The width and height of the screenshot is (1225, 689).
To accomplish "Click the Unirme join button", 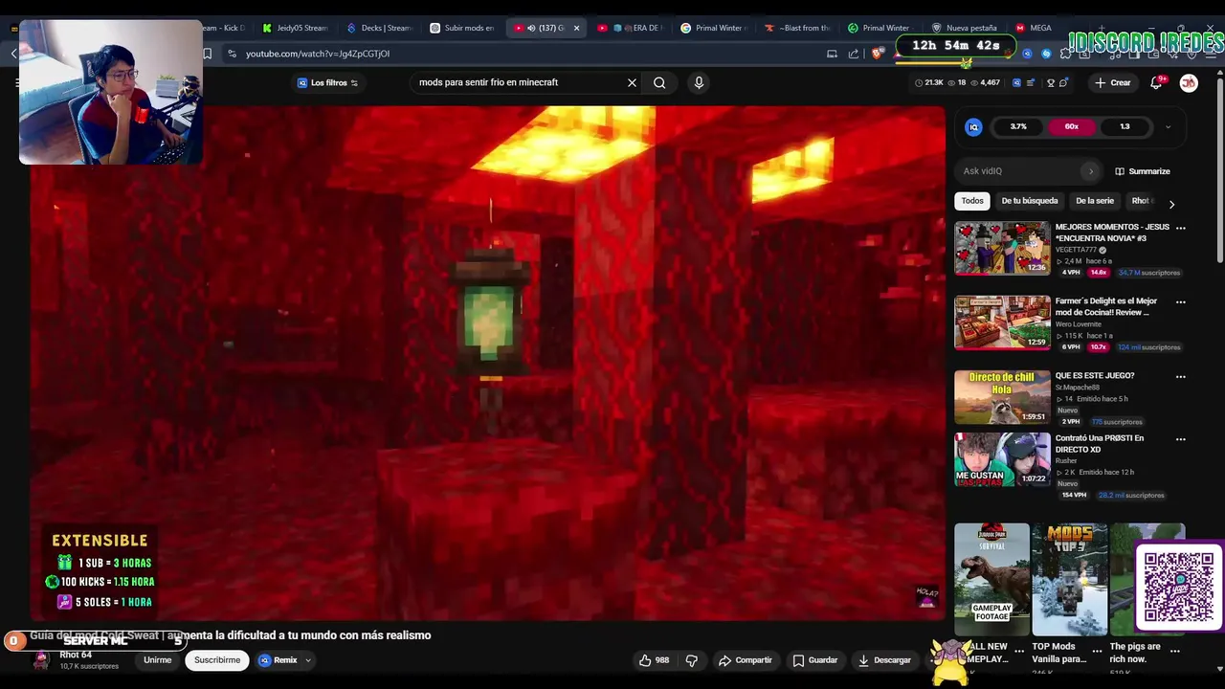I will coord(157,660).
